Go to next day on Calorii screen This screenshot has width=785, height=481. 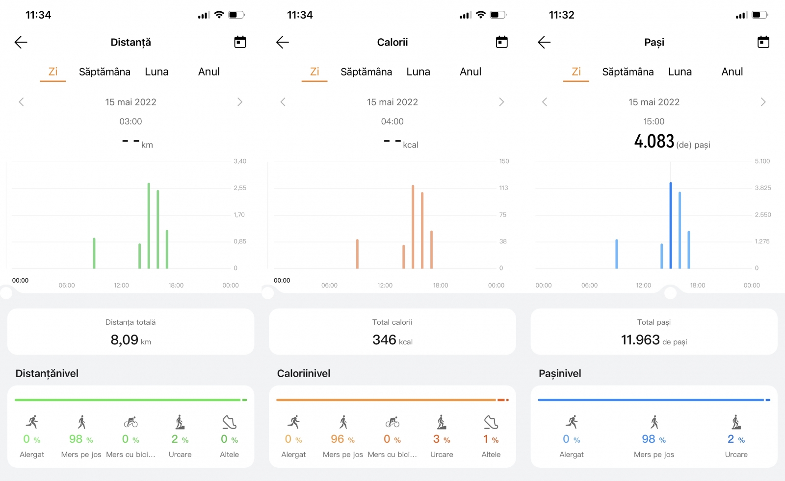tap(501, 102)
